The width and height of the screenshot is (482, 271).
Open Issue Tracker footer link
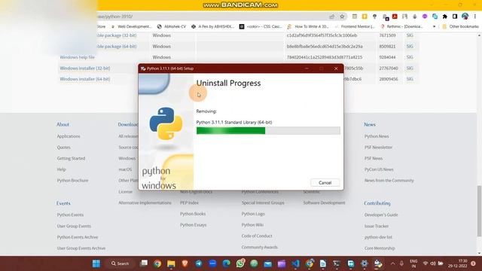pyautogui.click(x=377, y=226)
